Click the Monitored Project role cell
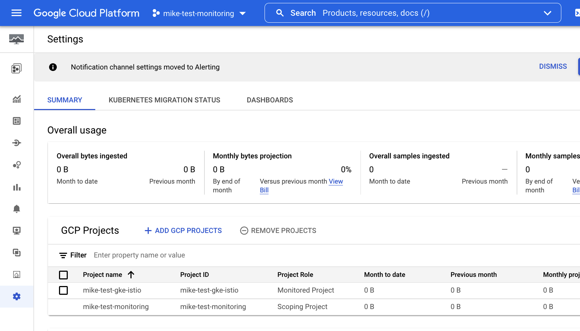 click(x=306, y=290)
